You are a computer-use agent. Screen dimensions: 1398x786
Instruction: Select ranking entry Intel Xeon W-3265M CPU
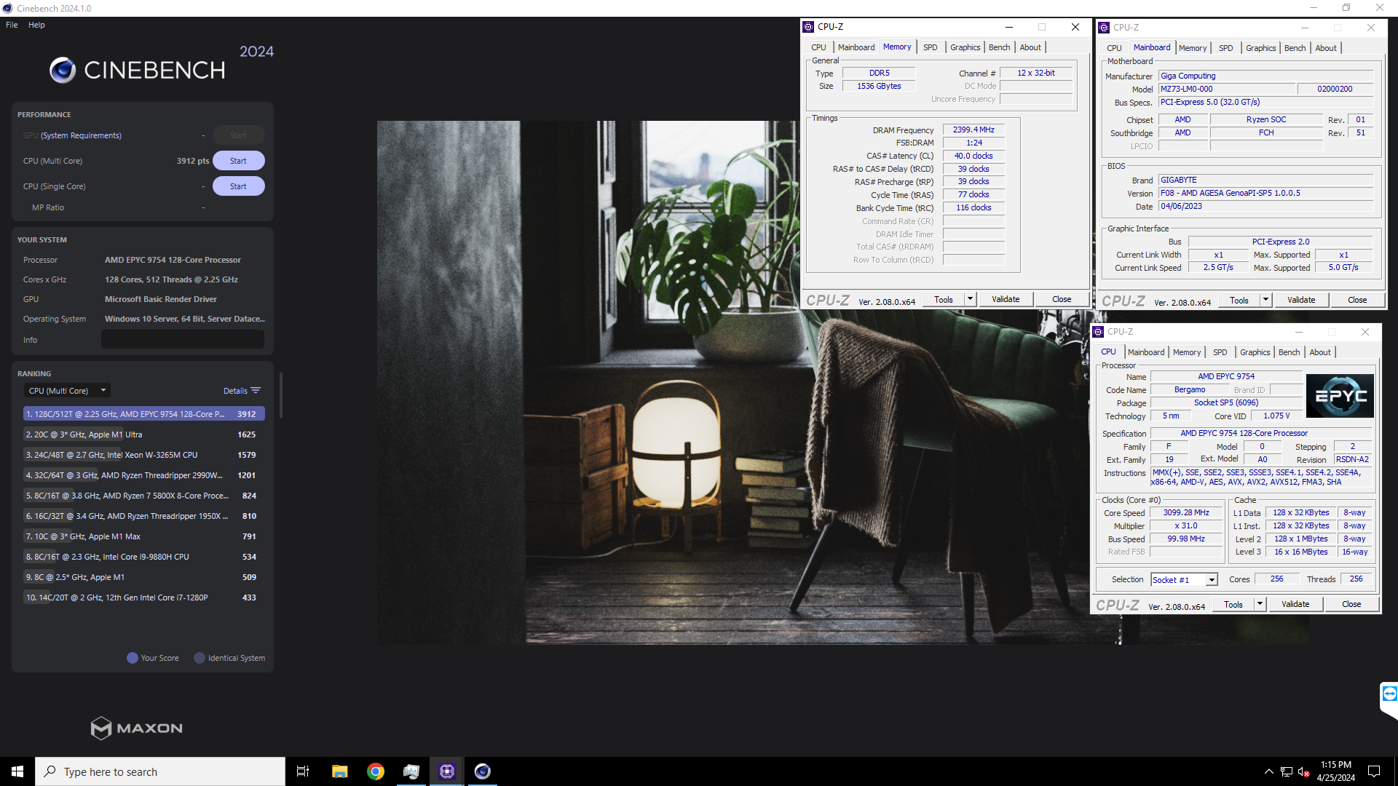point(143,455)
